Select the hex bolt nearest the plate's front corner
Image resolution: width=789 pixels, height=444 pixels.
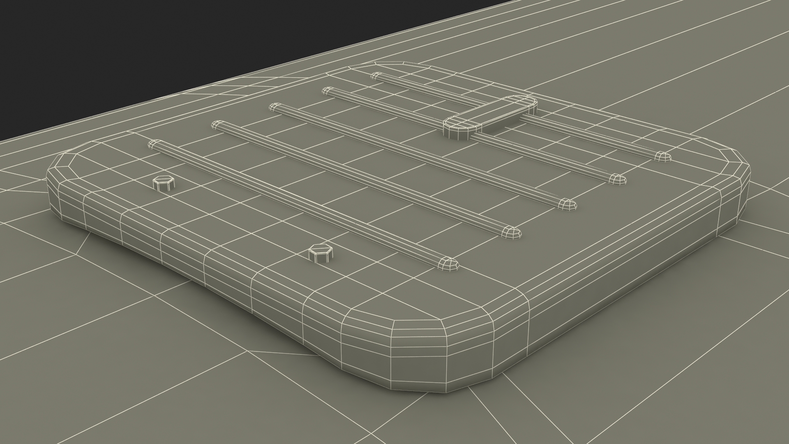(x=321, y=254)
